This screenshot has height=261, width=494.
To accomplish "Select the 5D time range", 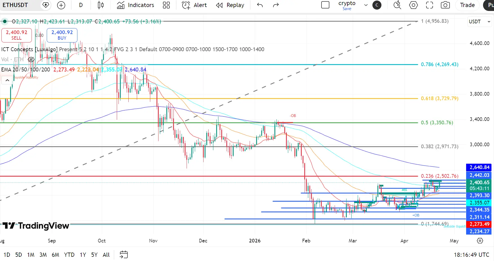I will pos(19,255).
